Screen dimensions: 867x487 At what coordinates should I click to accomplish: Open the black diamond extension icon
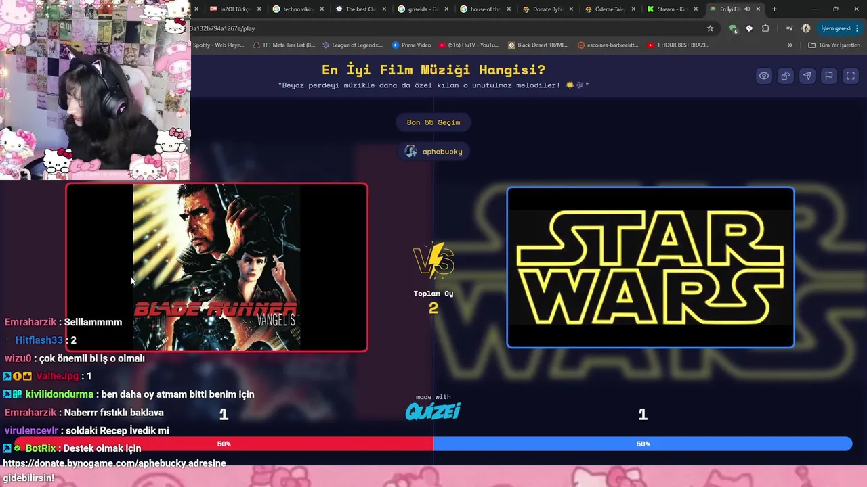coord(749,28)
